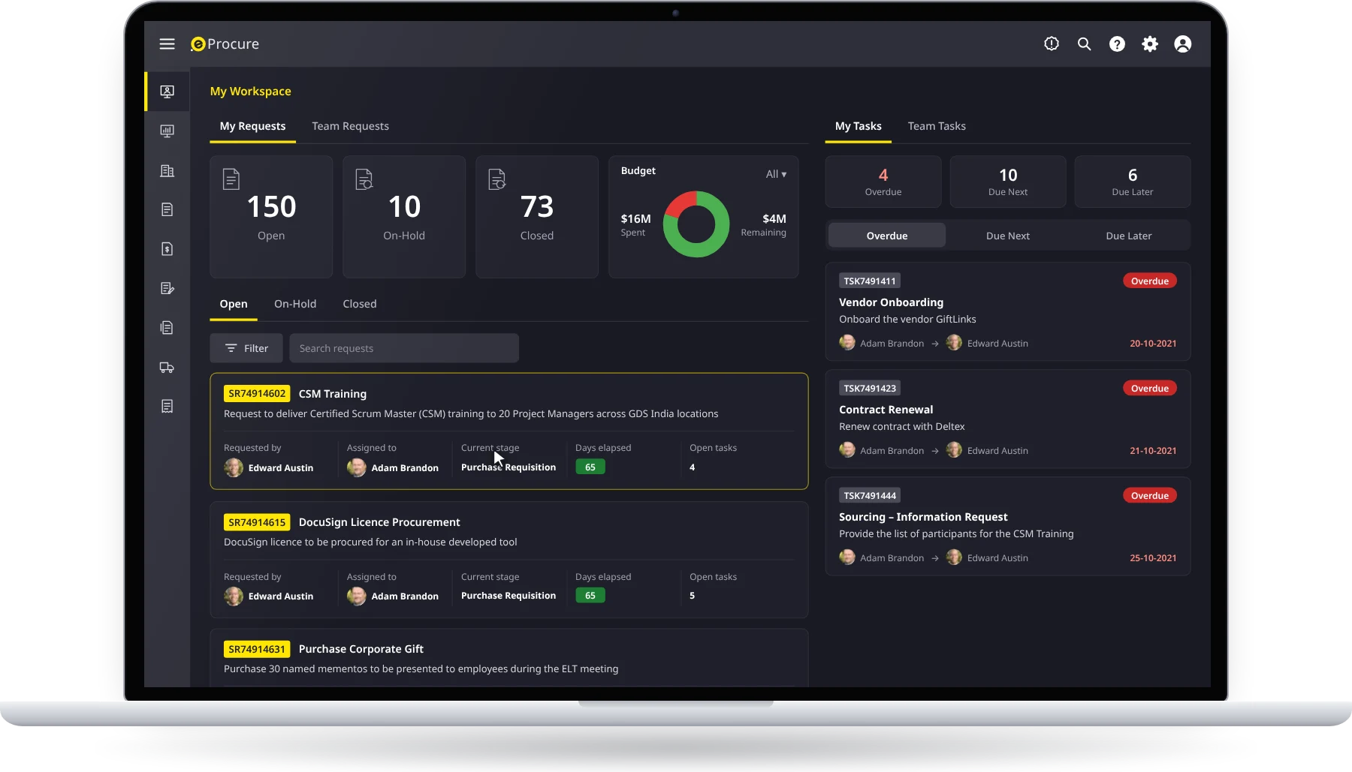Click the Procure logo

pos(225,44)
